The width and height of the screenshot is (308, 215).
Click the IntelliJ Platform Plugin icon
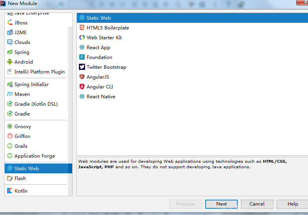click(x=10, y=72)
